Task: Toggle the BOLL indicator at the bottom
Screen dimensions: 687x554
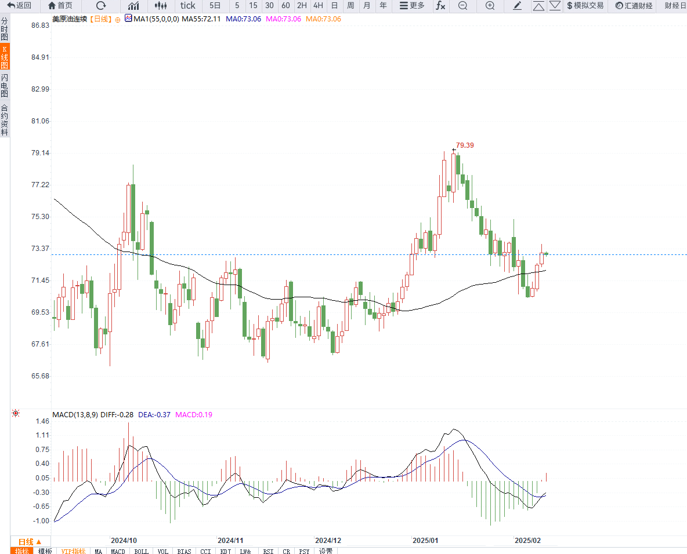Action: pyautogui.click(x=142, y=551)
